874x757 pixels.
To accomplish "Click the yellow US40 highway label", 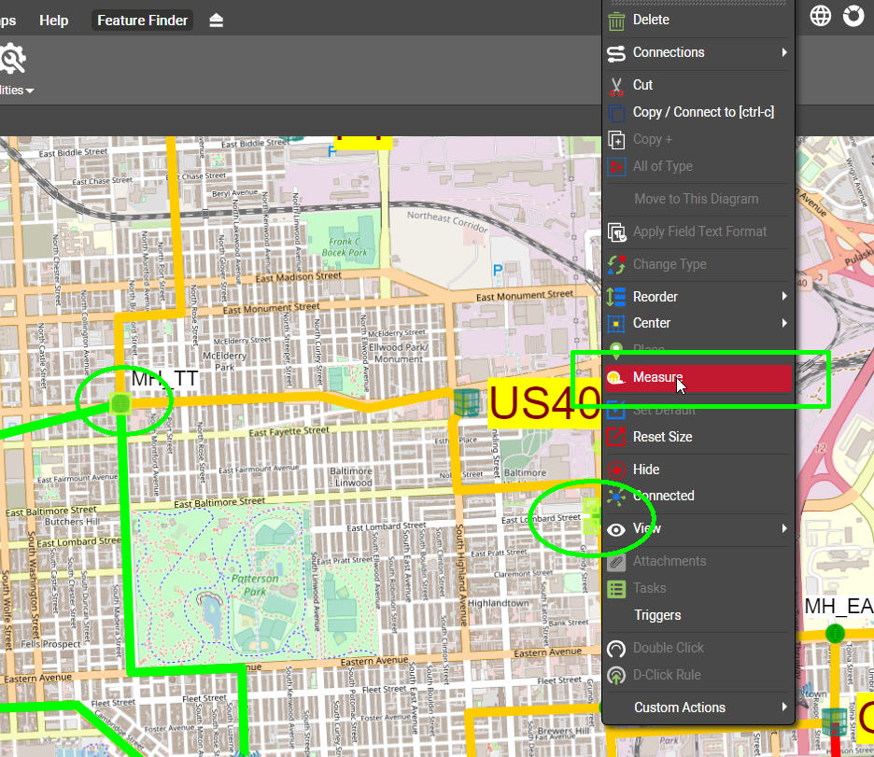I will click(x=543, y=403).
